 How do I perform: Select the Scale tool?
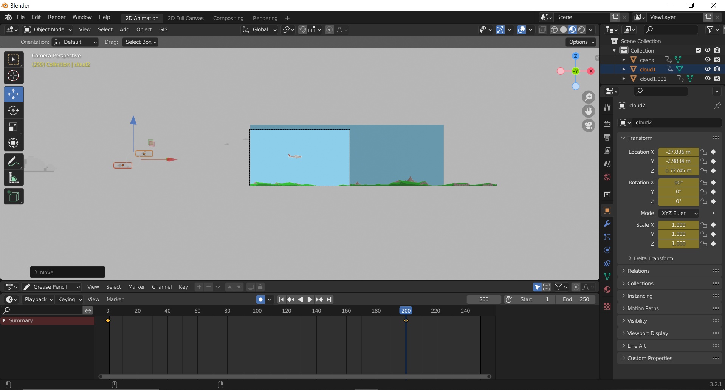click(x=14, y=127)
